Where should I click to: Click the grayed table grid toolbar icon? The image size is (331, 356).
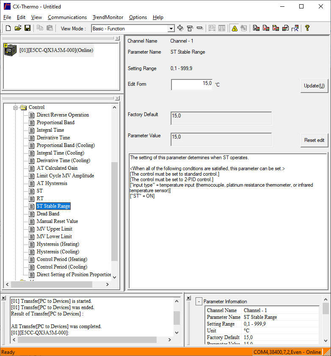pos(221,28)
